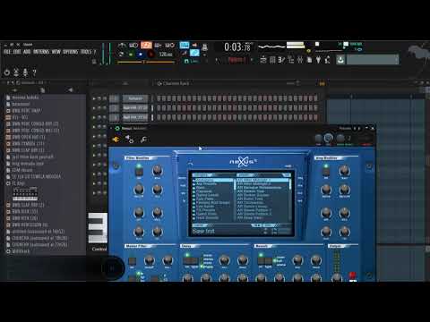
Task: Open the red pattern selector dropdown
Action: pyautogui.click(x=237, y=60)
